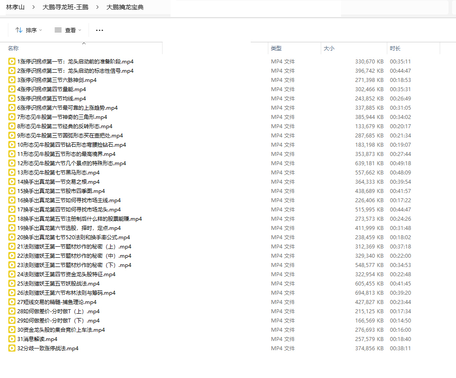Navigate to 林孝山 in the breadcrumb
The width and height of the screenshot is (456, 378).
tap(15, 7)
